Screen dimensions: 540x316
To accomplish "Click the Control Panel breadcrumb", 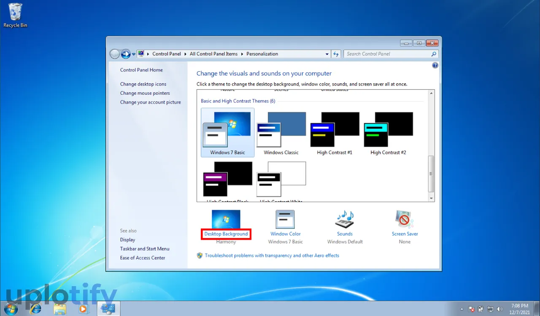I will [x=167, y=54].
